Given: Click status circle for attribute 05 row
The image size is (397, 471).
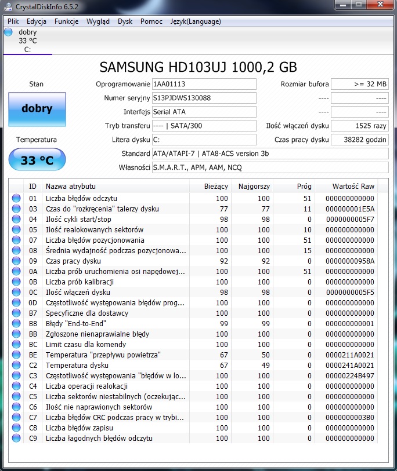Looking at the screenshot, I should [x=16, y=229].
